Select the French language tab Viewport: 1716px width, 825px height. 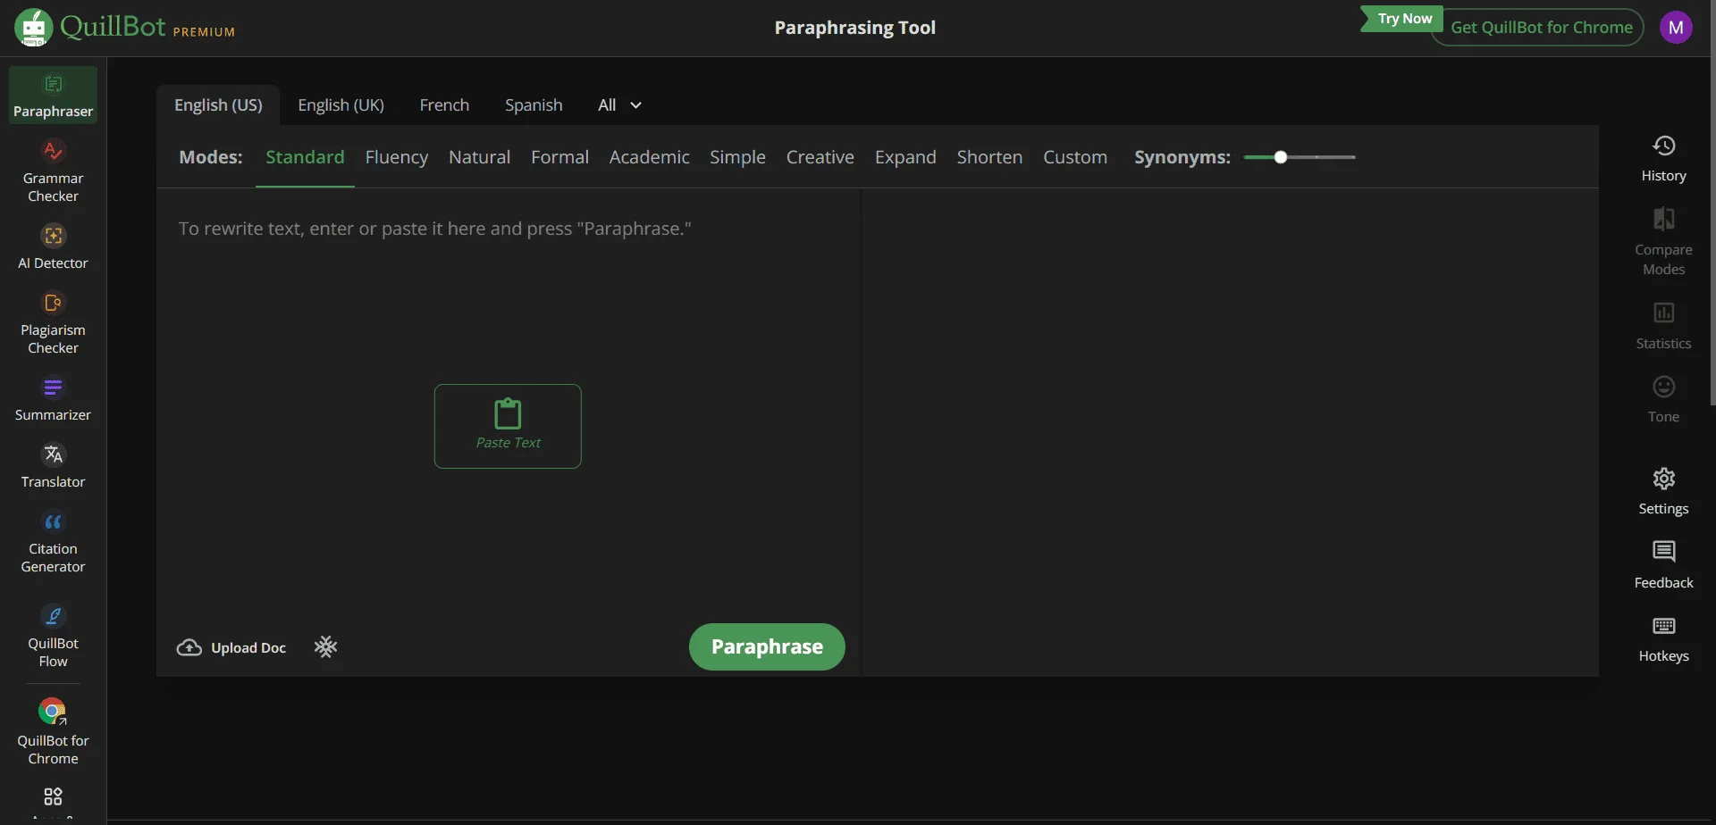point(444,105)
